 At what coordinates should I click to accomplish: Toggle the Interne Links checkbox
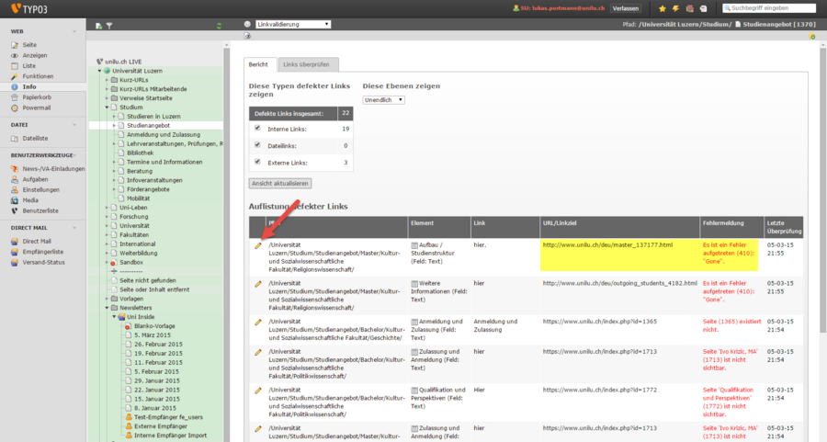pyautogui.click(x=257, y=128)
